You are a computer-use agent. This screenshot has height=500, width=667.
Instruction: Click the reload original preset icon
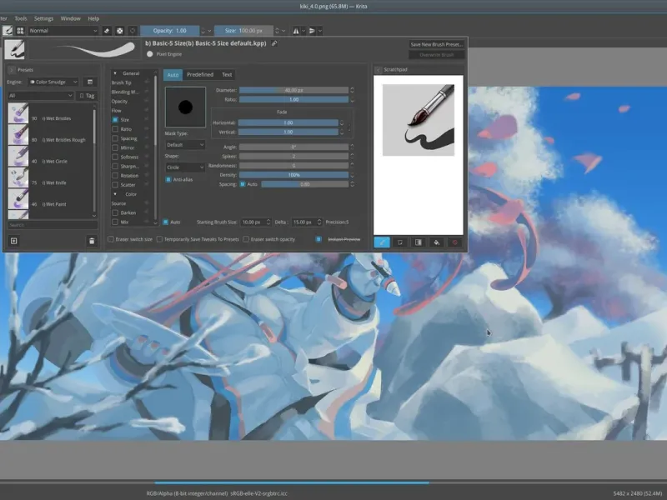[x=133, y=31]
